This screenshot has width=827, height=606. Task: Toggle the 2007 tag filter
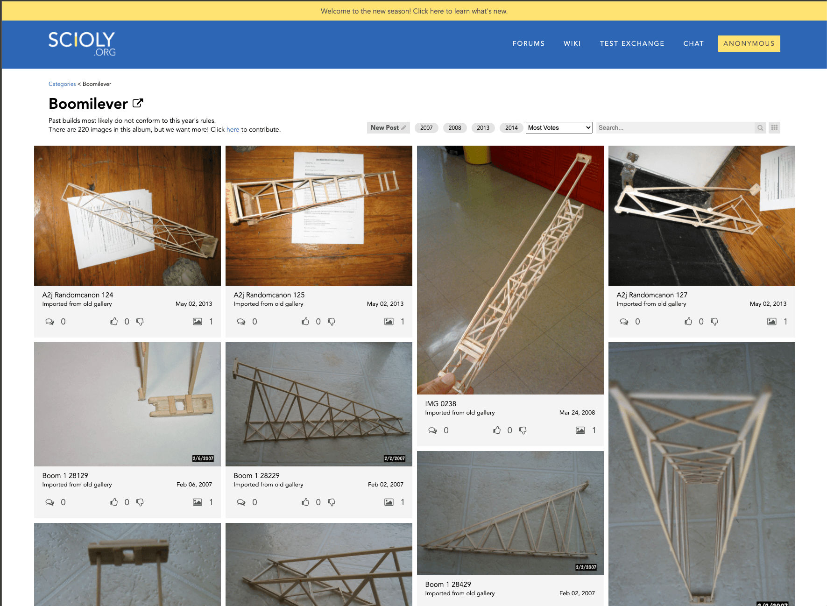(x=426, y=127)
